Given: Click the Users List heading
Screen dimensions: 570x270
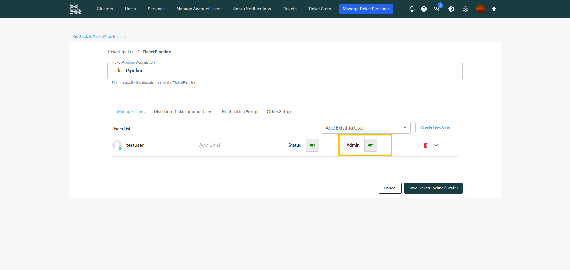Looking at the screenshot, I should pos(121,129).
